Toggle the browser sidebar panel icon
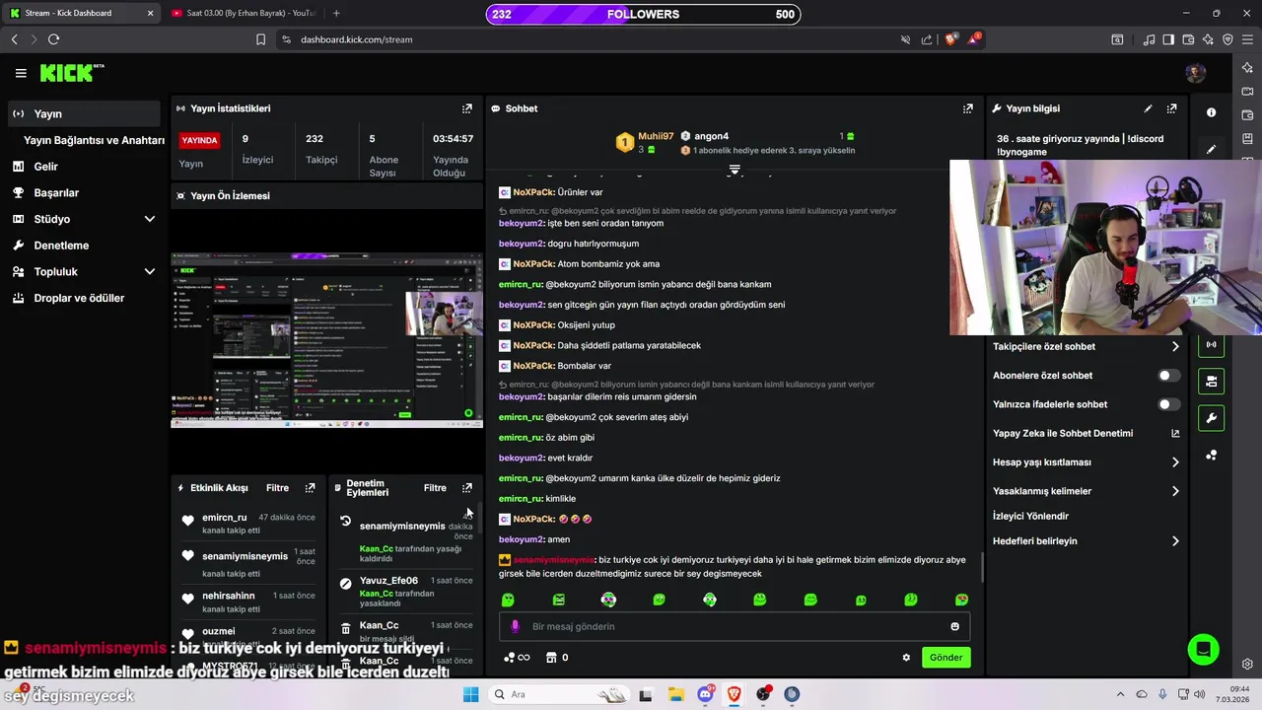Screen dimensions: 1262x710 tap(1168, 39)
